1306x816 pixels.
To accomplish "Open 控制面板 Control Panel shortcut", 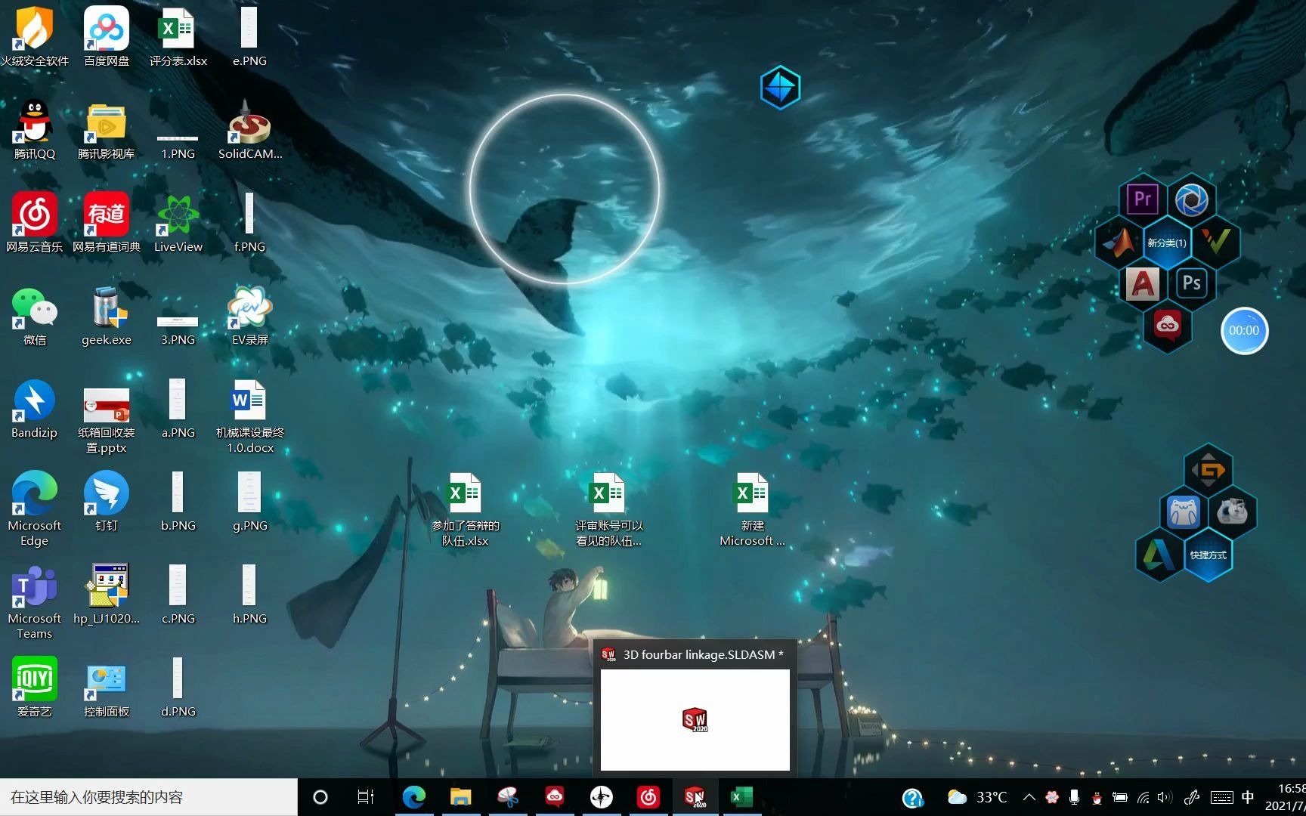I will 107,687.
